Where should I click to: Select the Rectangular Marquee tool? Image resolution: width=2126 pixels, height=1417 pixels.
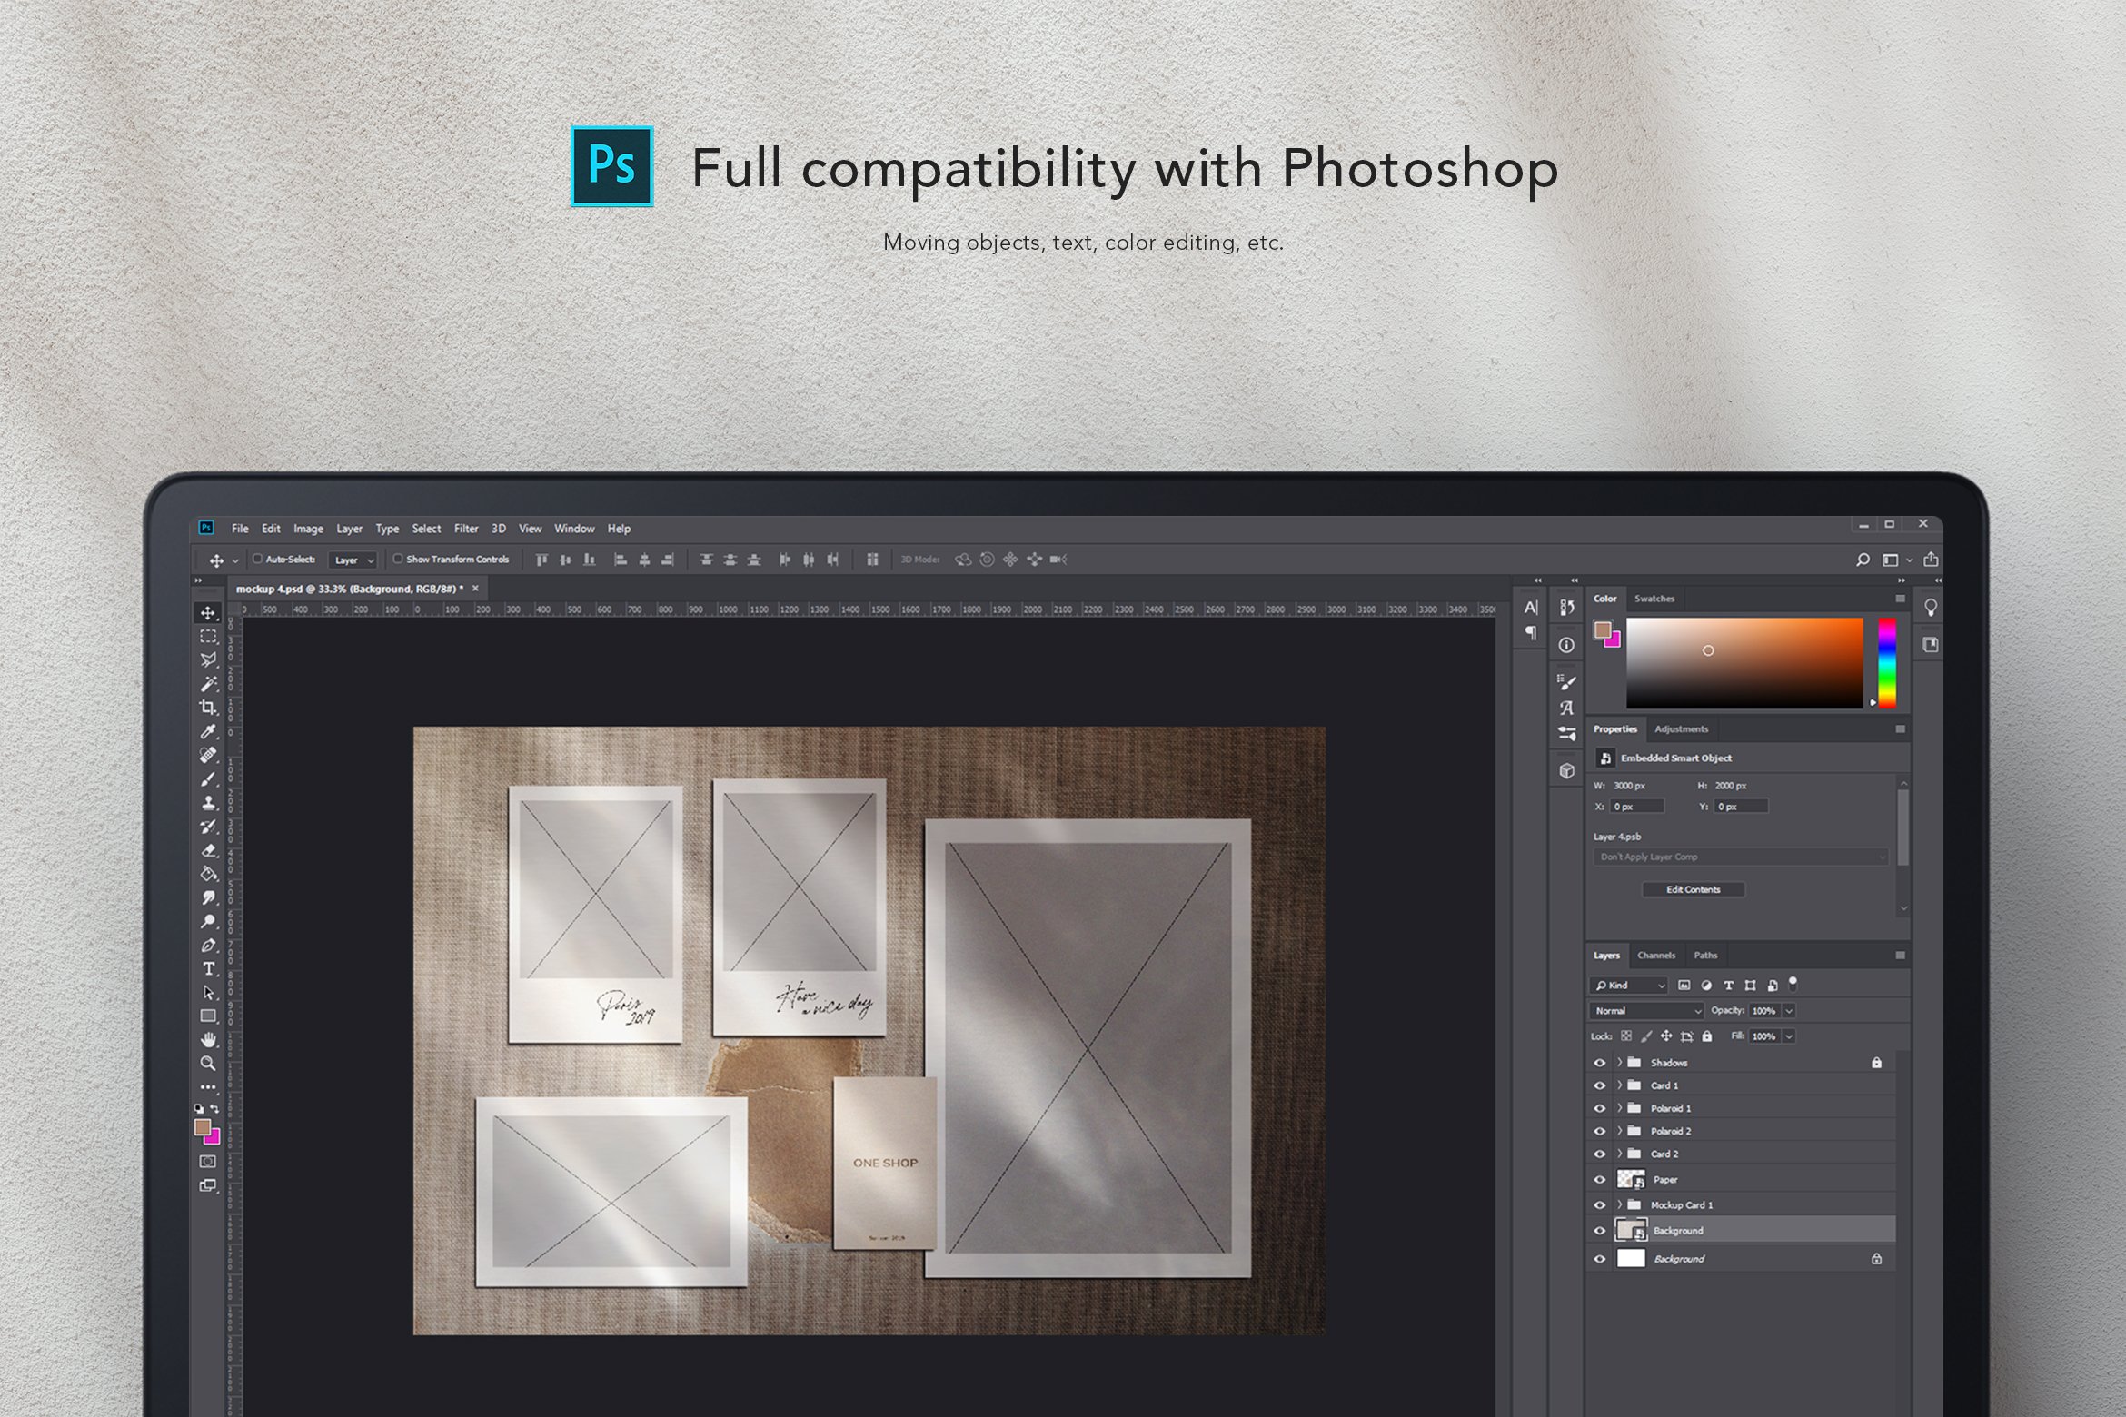[x=208, y=637]
